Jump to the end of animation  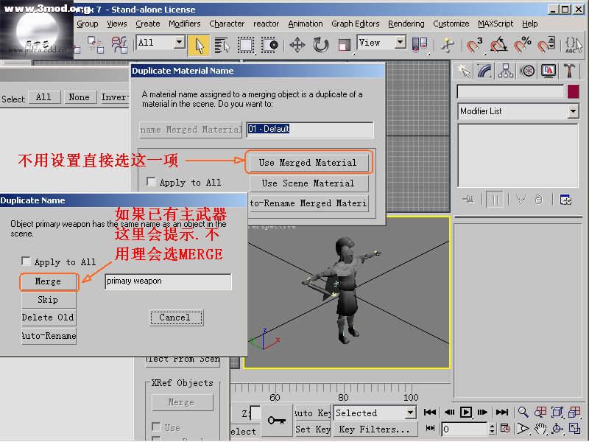502,413
